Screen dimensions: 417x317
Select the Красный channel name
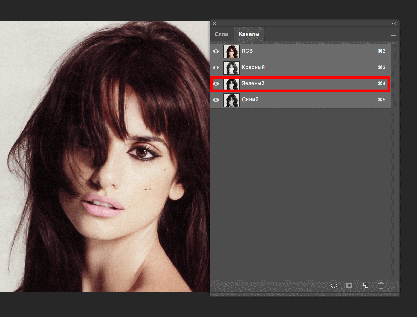[x=253, y=67]
